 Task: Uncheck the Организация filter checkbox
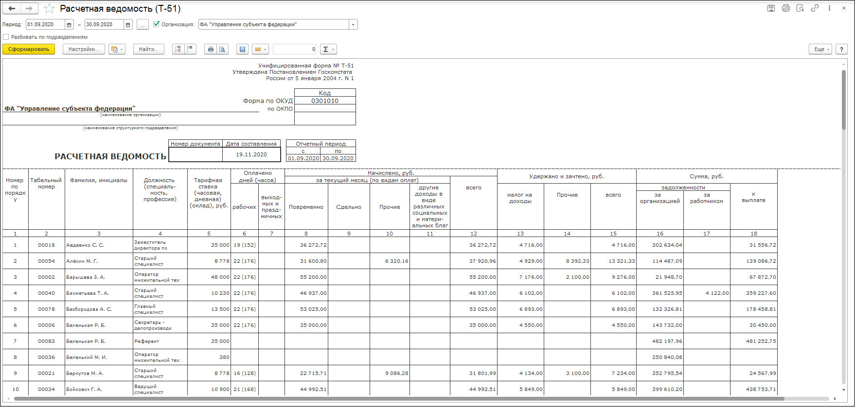(156, 24)
